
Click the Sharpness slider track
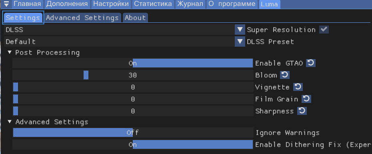[x=133, y=111]
